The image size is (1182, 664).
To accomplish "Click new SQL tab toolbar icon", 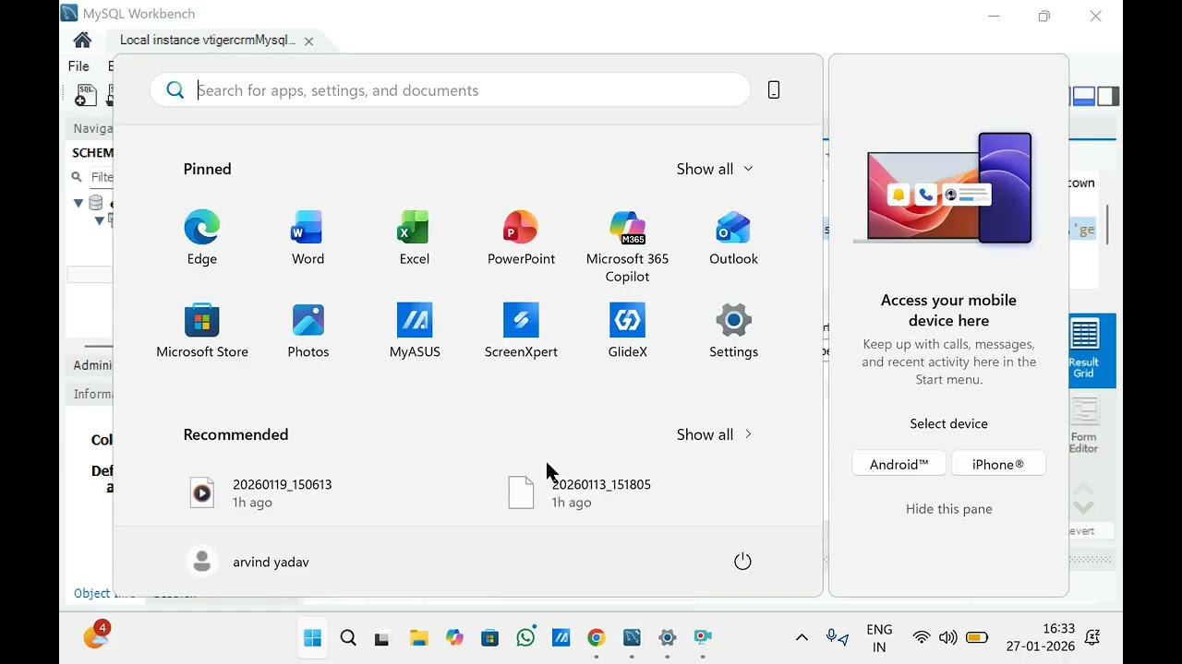I will click(85, 95).
